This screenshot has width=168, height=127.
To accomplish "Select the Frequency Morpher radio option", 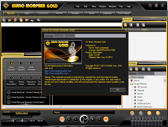I will point(31,78).
